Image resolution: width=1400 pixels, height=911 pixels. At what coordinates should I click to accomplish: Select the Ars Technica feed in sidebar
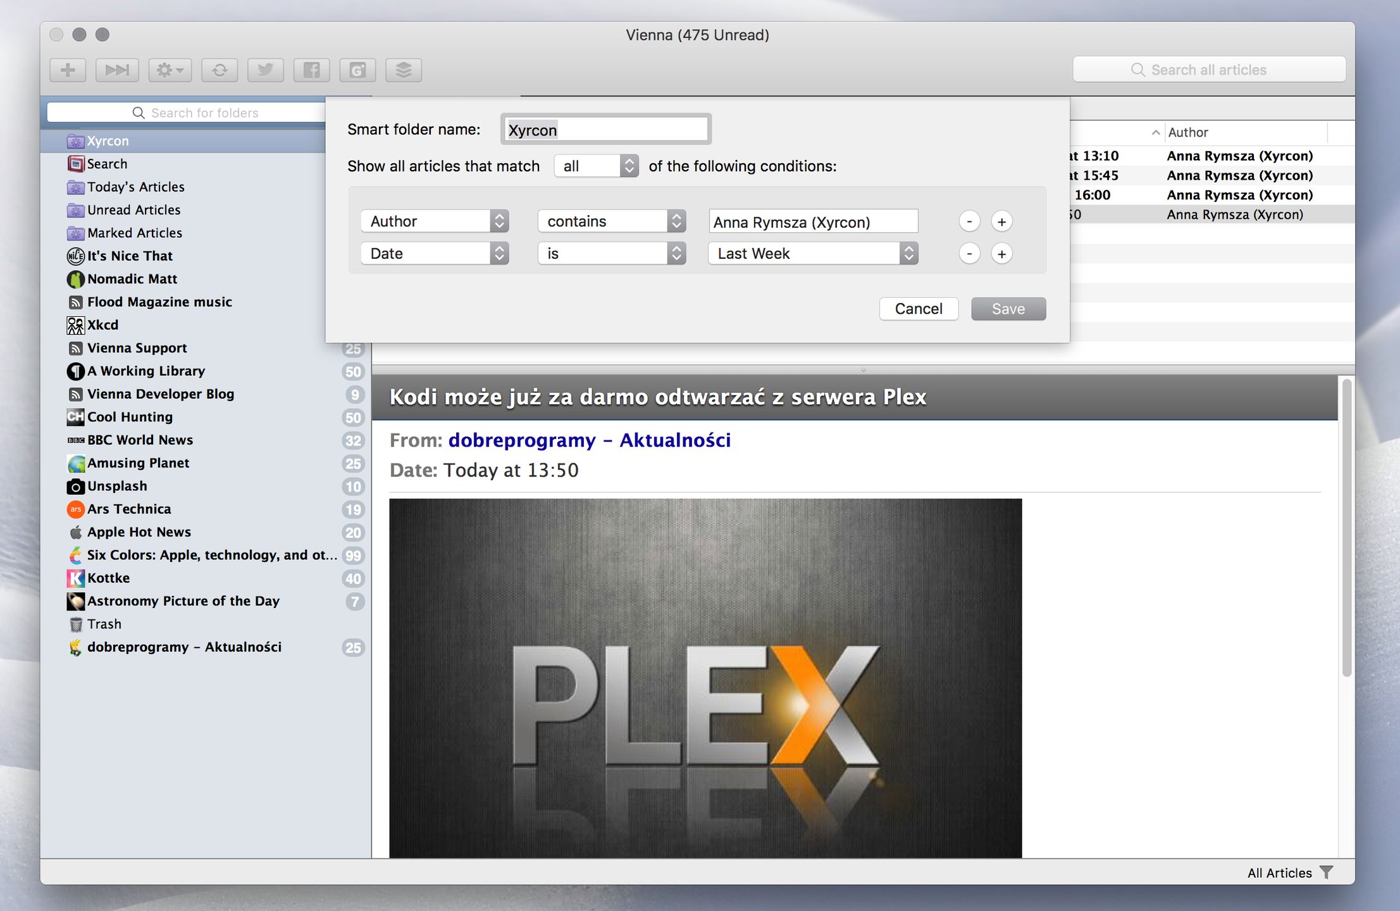(129, 509)
